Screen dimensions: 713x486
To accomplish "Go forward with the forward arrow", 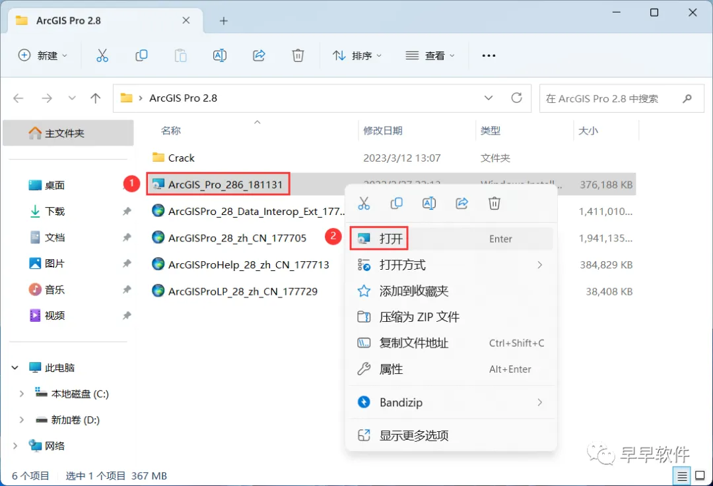I will [47, 98].
